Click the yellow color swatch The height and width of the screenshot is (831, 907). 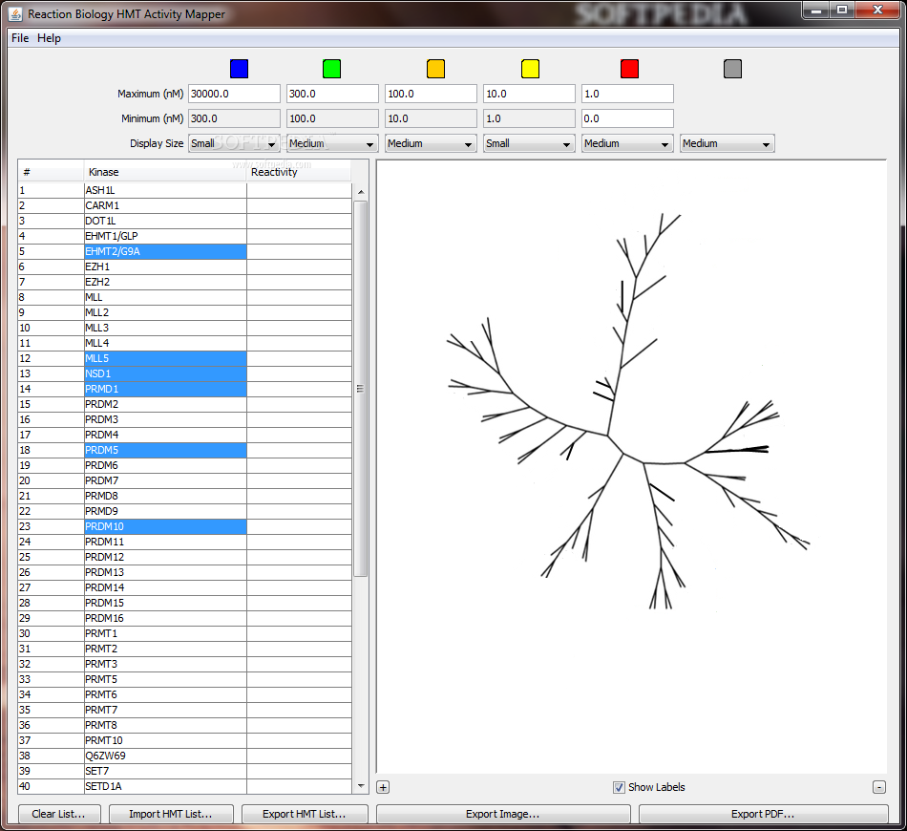click(530, 69)
